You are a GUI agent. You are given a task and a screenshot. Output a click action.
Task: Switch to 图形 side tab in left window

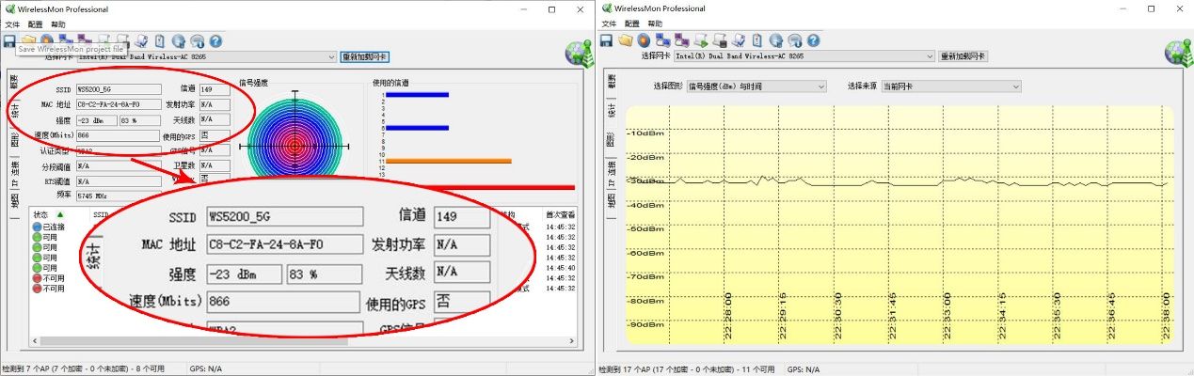coord(14,141)
